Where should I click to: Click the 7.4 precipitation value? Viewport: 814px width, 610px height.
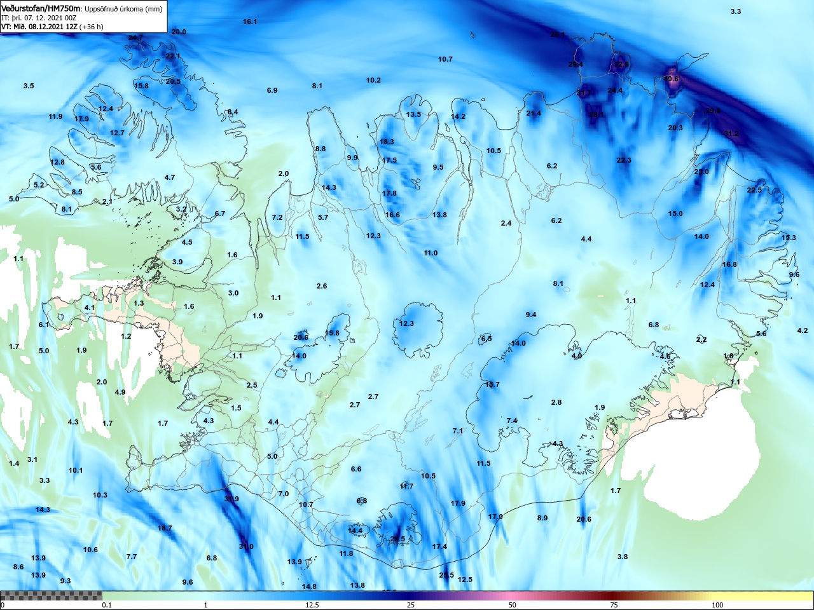[x=512, y=421]
